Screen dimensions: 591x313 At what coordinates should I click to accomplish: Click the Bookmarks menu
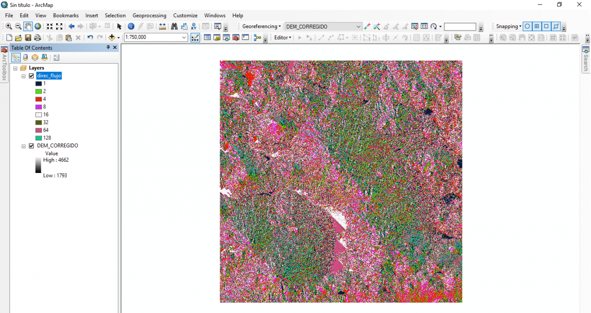coord(66,15)
